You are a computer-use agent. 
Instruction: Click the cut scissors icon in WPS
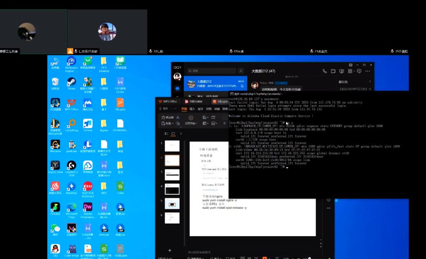178,118
